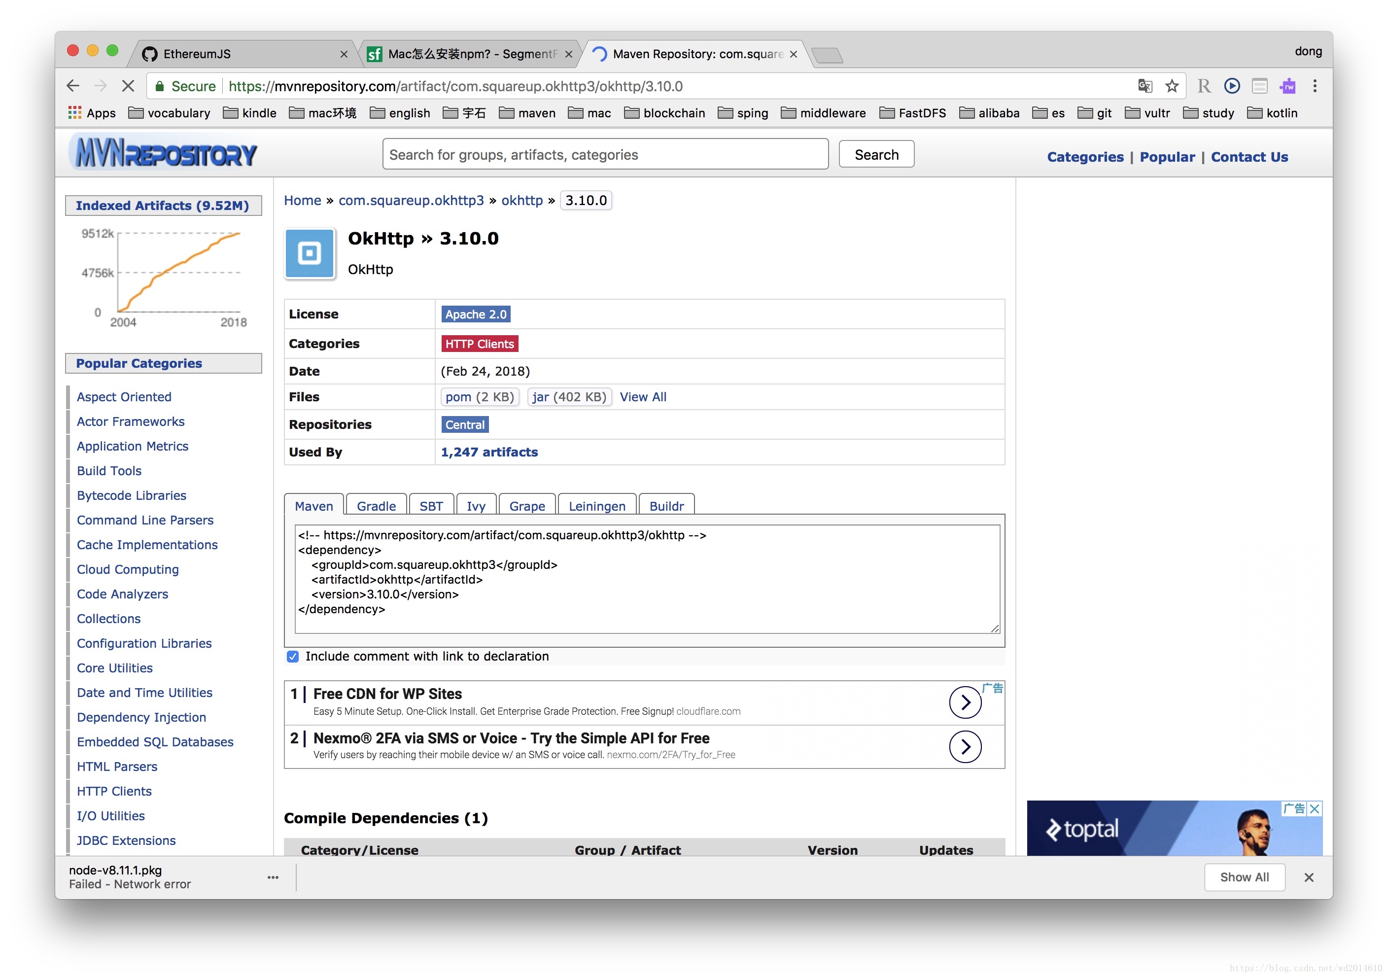This screenshot has height=978, width=1388.
Task: Toggle Include comment with link checkbox
Action: (293, 657)
